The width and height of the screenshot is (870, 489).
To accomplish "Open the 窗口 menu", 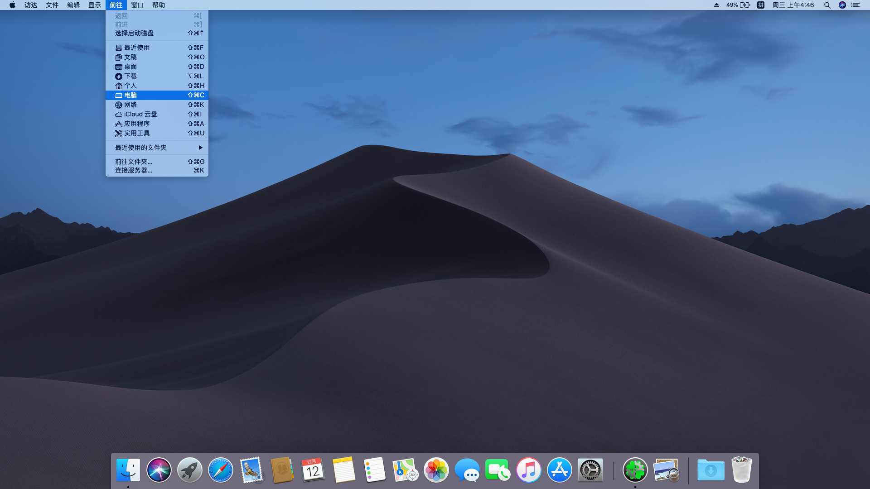I will click(x=137, y=5).
